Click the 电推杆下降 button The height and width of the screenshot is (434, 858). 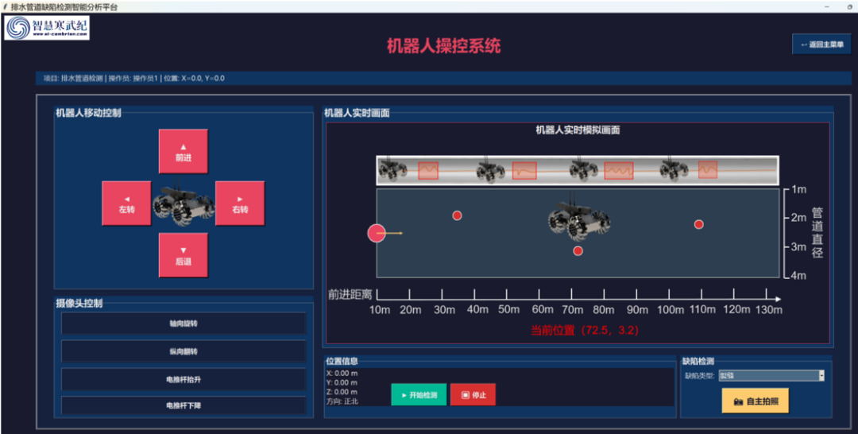[x=184, y=405]
